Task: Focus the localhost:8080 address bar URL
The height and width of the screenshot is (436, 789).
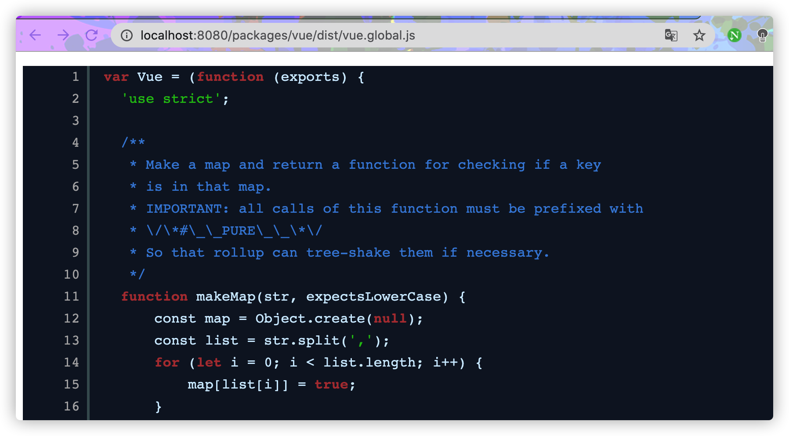Action: click(278, 35)
